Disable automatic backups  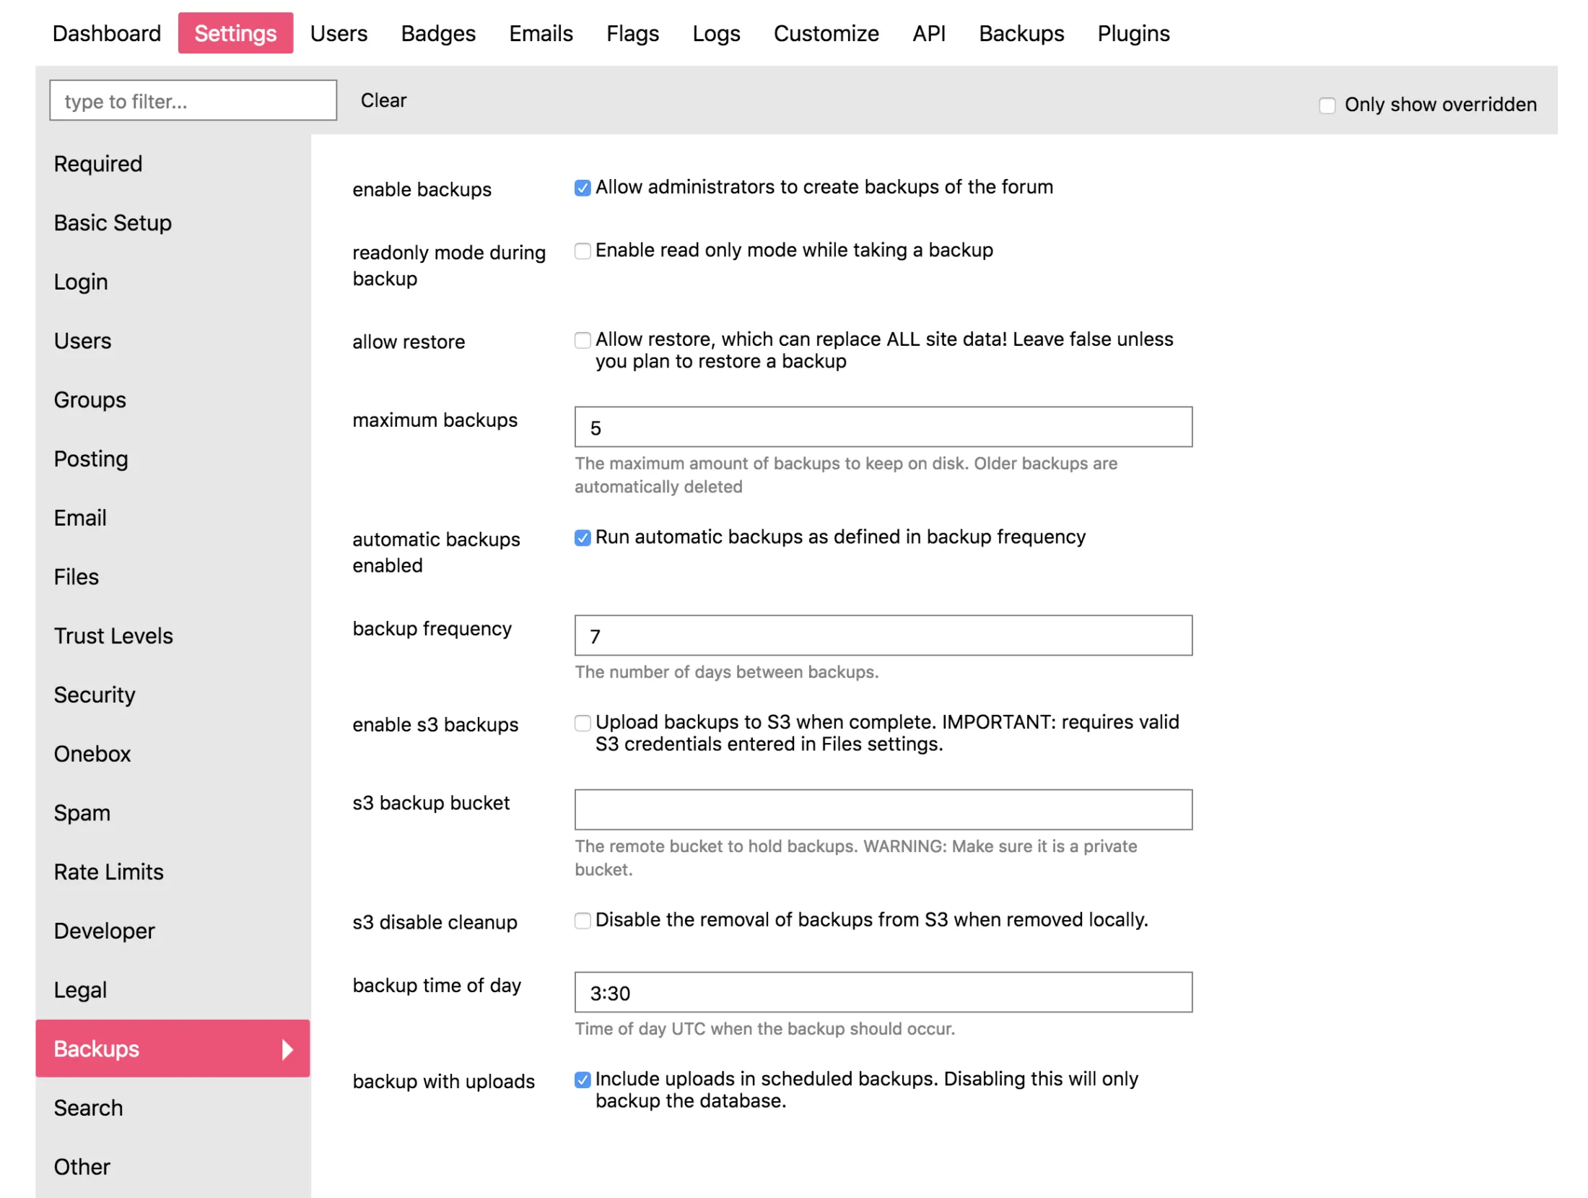582,537
